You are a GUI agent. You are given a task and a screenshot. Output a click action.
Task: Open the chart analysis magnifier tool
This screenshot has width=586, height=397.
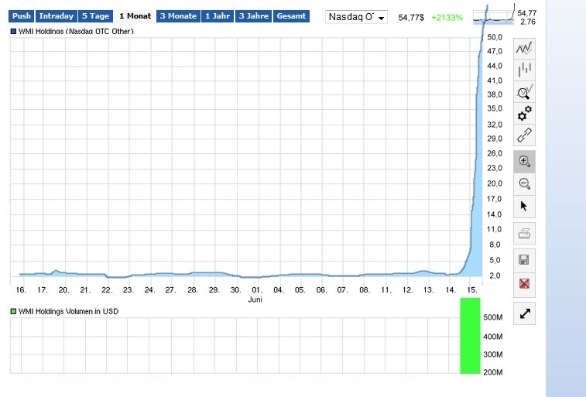click(x=524, y=92)
